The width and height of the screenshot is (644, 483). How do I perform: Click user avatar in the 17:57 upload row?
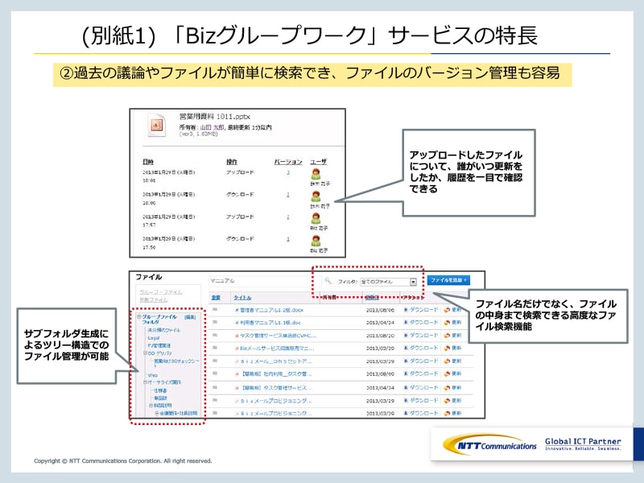click(316, 218)
